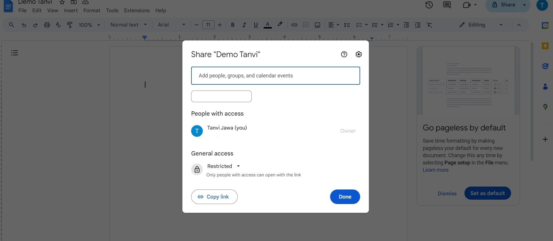Open help in the Share dialog
The height and width of the screenshot is (241, 553).
(344, 54)
